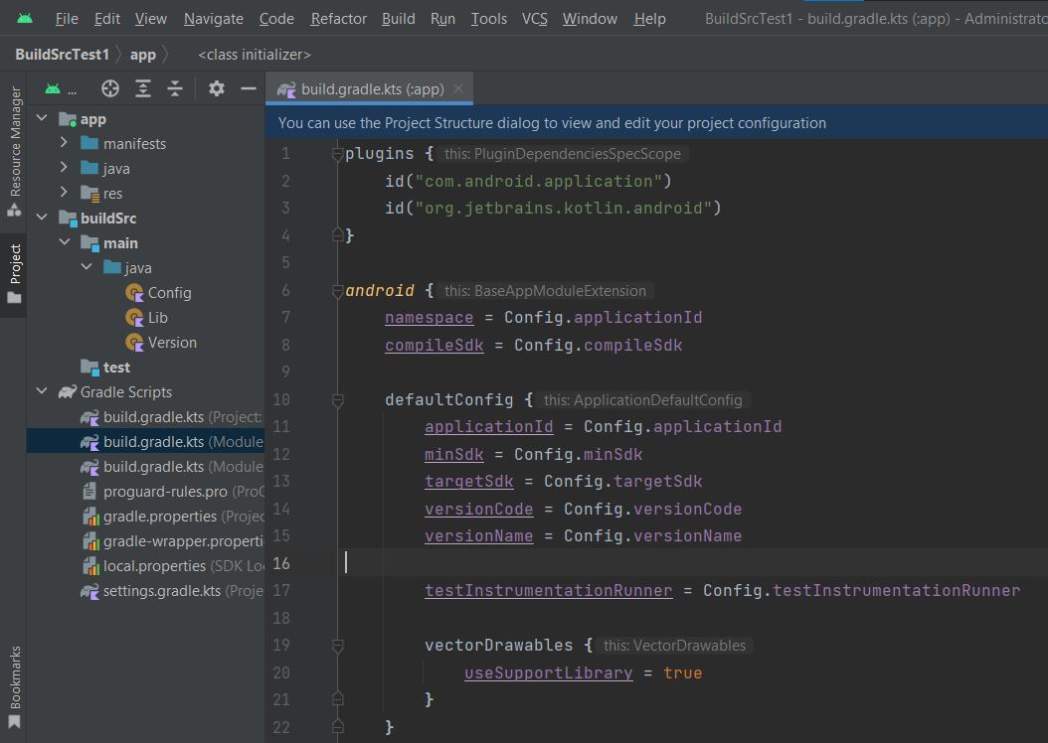Fold the defaultConfig block on line 10
The width and height of the screenshot is (1048, 743).
pyautogui.click(x=337, y=400)
